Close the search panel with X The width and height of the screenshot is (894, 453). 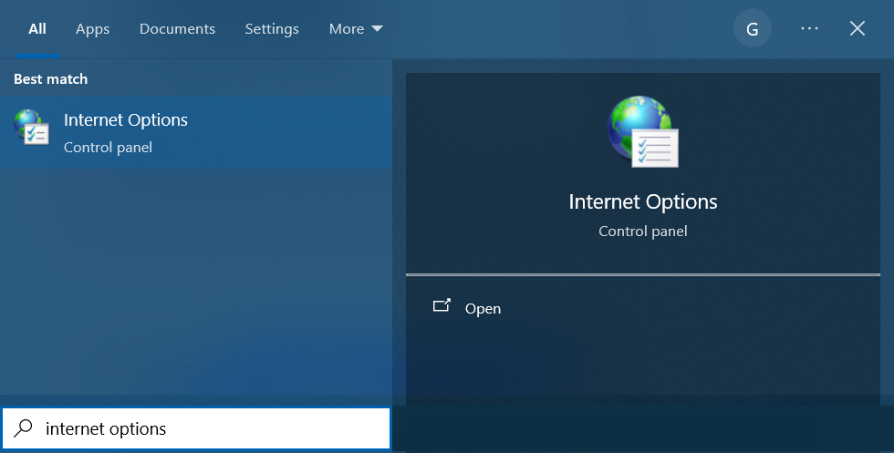point(858,29)
